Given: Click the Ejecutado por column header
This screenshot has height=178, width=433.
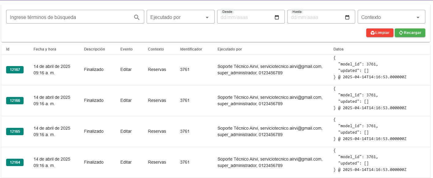Looking at the screenshot, I should tap(230, 49).
